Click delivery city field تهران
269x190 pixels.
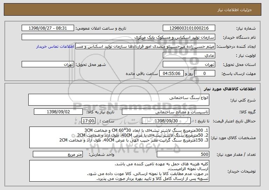coord(48,64)
